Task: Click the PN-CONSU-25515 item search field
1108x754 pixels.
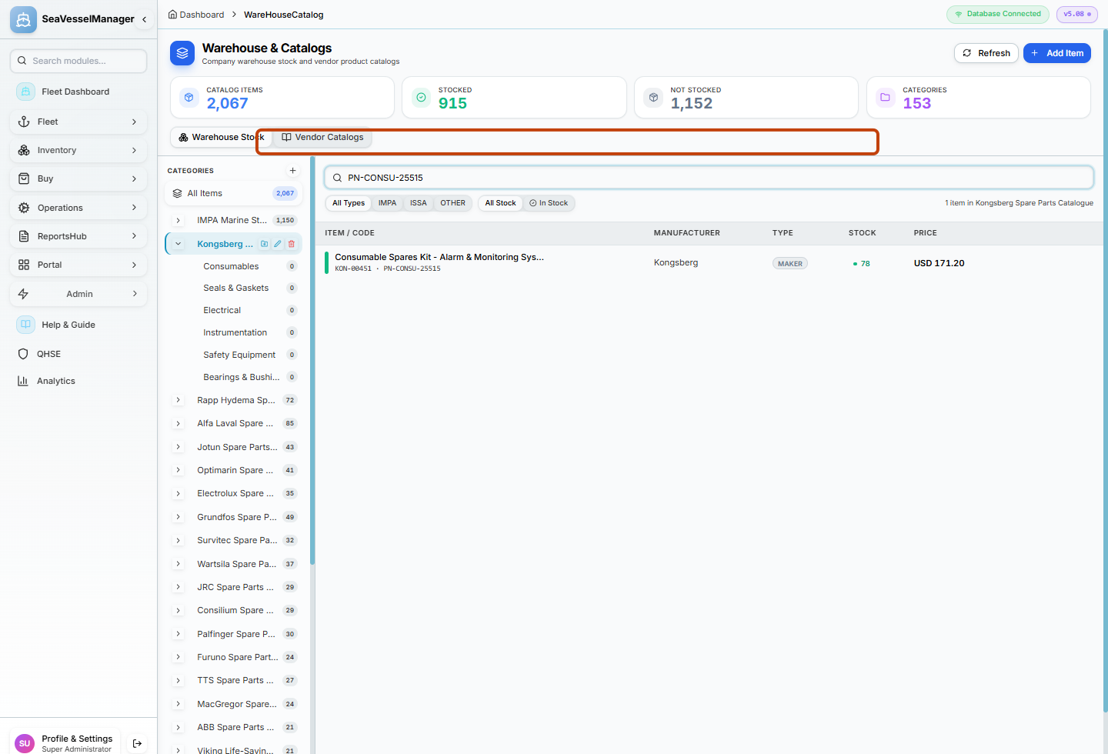Action: 709,178
